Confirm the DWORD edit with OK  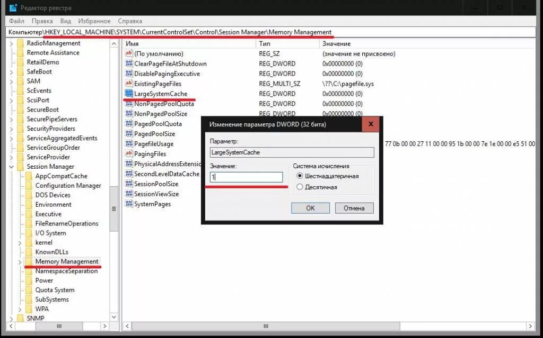[310, 208]
